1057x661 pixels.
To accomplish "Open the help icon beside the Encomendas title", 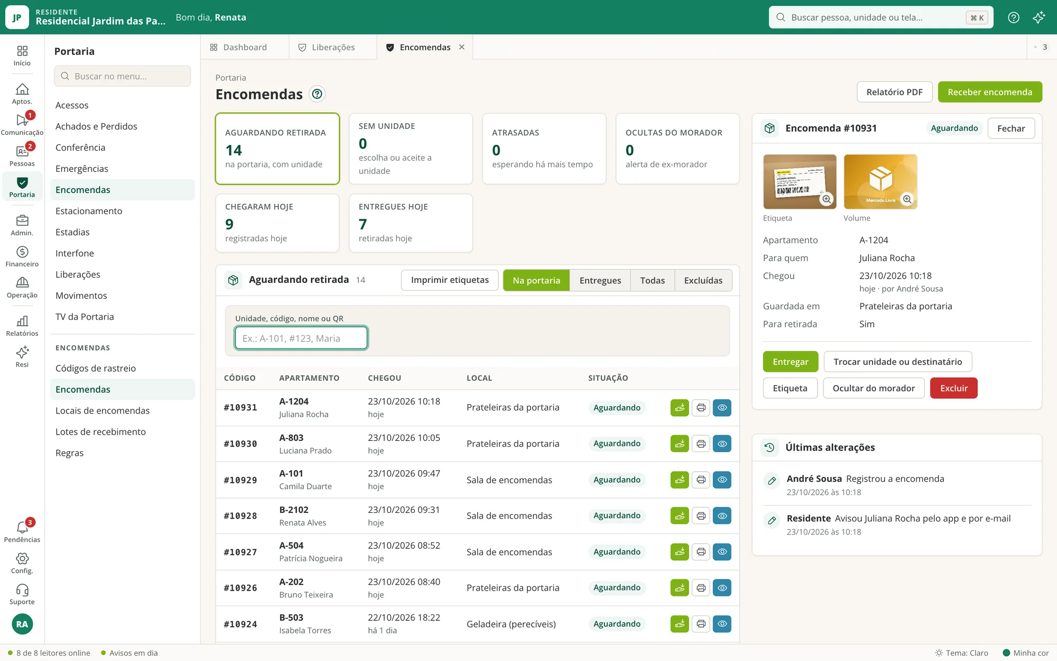I will click(x=317, y=94).
